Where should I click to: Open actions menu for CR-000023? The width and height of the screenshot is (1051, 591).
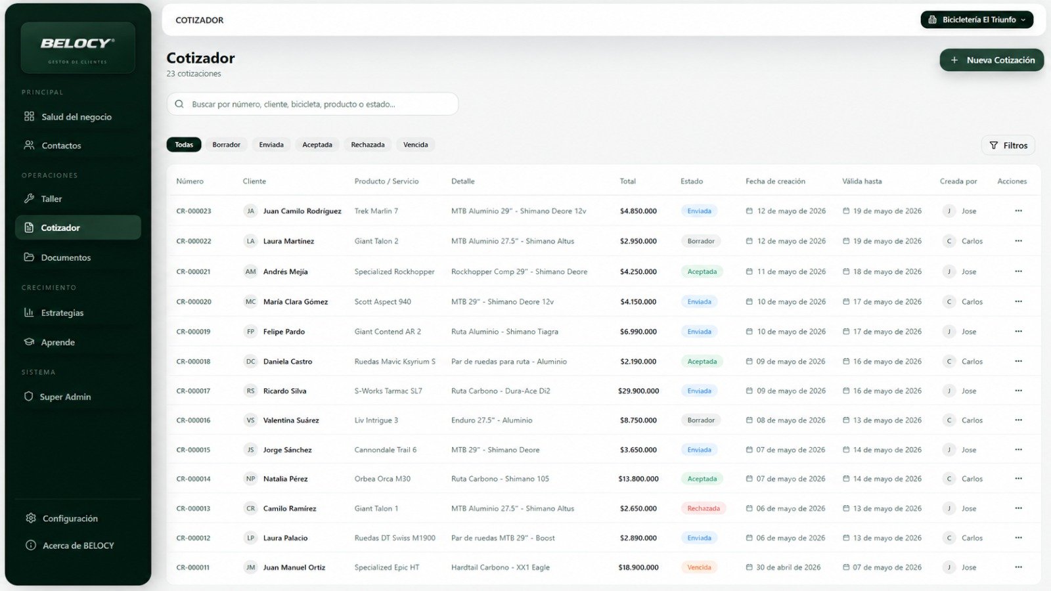(x=1018, y=211)
